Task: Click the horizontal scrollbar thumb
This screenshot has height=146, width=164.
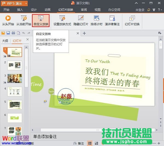Action: coord(98,130)
